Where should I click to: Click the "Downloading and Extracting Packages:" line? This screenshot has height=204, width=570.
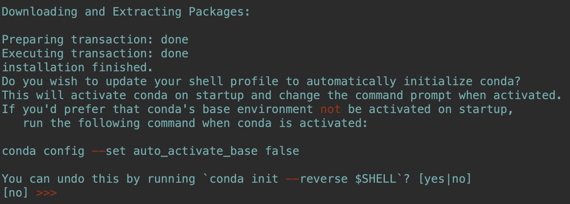[126, 12]
